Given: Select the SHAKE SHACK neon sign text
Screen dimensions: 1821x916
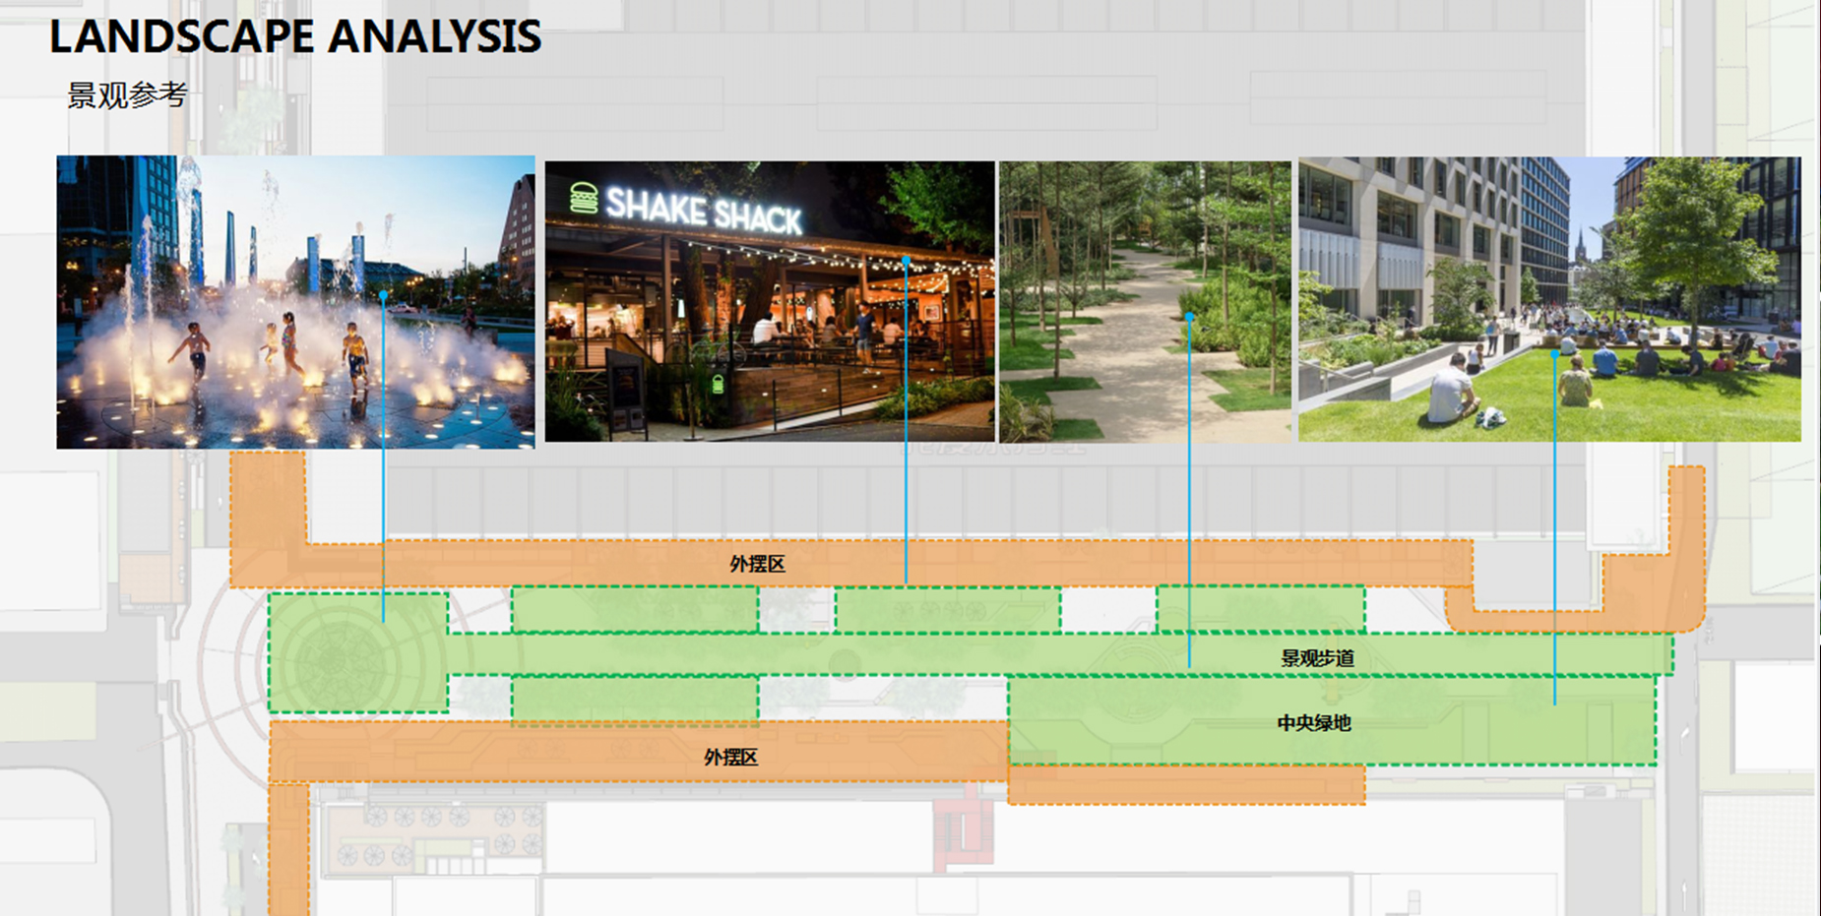Looking at the screenshot, I should 703,212.
